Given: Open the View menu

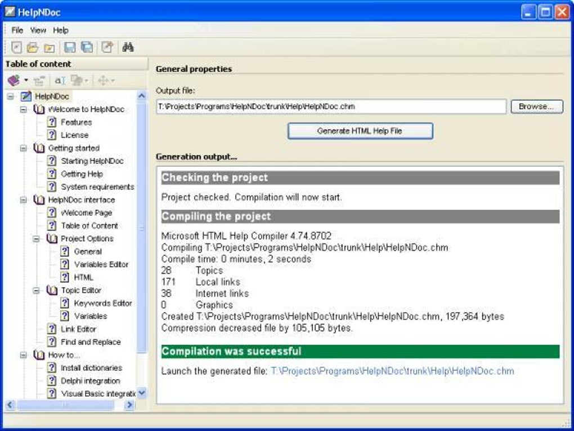Looking at the screenshot, I should pyautogui.click(x=38, y=30).
